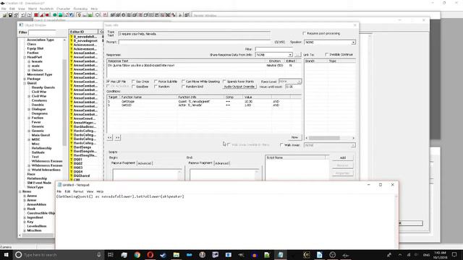Viewport: 463px width, 260px height.
Task: Toggle Invisible Continue checkbox
Action: point(326,55)
